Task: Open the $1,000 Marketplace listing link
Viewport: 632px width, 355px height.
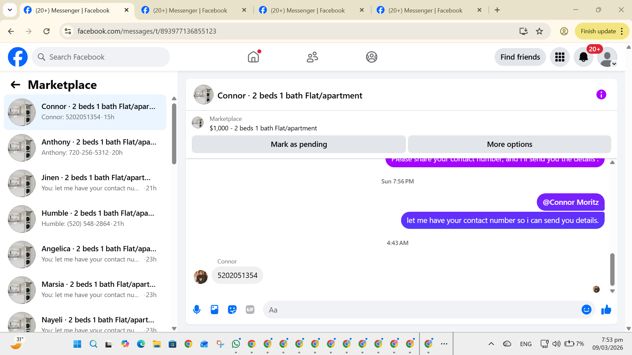Action: coord(263,128)
